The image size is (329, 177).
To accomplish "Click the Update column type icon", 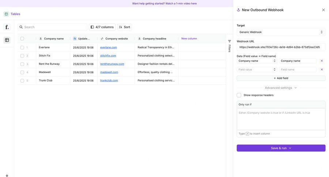I will pyautogui.click(x=75, y=39).
